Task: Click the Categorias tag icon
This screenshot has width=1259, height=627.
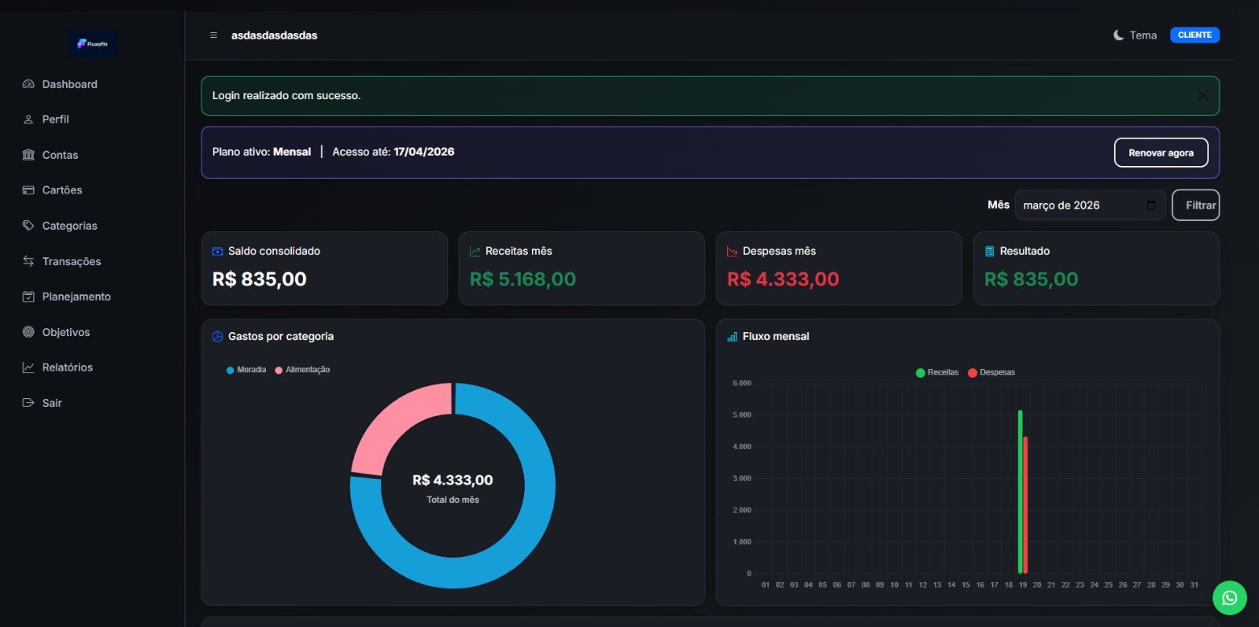Action: coord(28,226)
